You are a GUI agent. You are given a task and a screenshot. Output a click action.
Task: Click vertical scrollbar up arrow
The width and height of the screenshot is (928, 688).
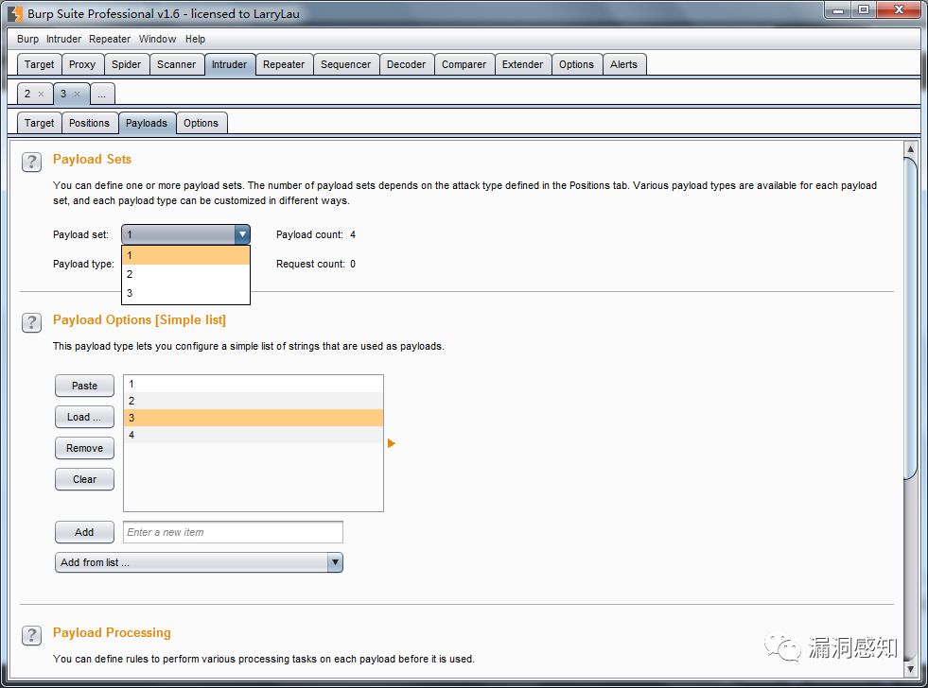point(911,149)
